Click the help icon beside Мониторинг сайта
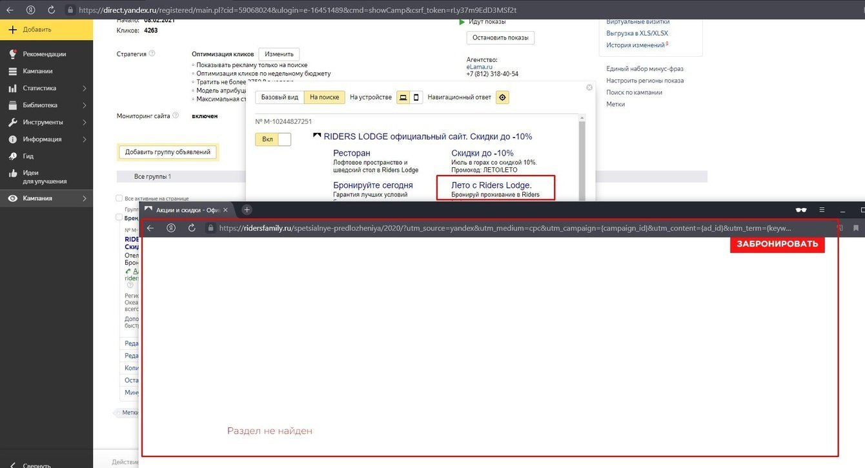This screenshot has height=468, width=865. [x=176, y=116]
